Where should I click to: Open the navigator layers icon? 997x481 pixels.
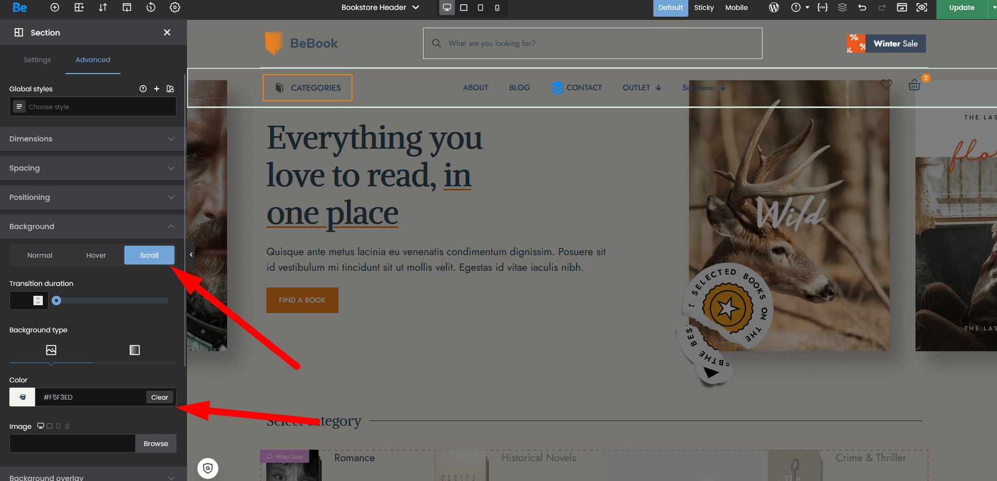(x=842, y=7)
